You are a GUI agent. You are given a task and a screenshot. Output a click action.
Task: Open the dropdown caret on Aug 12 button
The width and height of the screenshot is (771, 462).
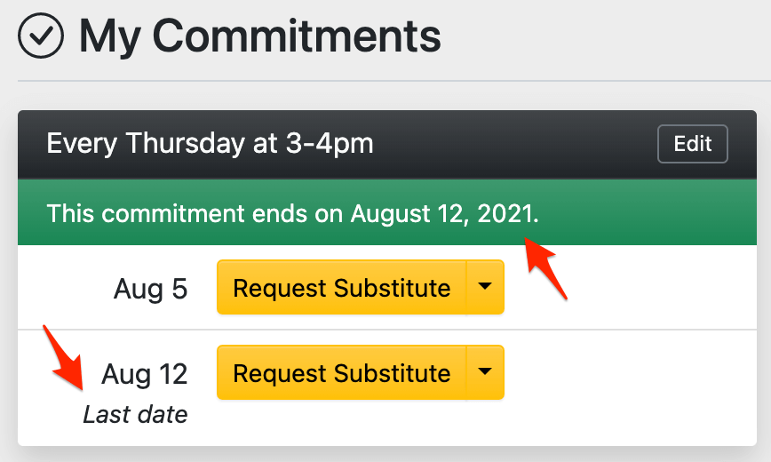click(485, 372)
